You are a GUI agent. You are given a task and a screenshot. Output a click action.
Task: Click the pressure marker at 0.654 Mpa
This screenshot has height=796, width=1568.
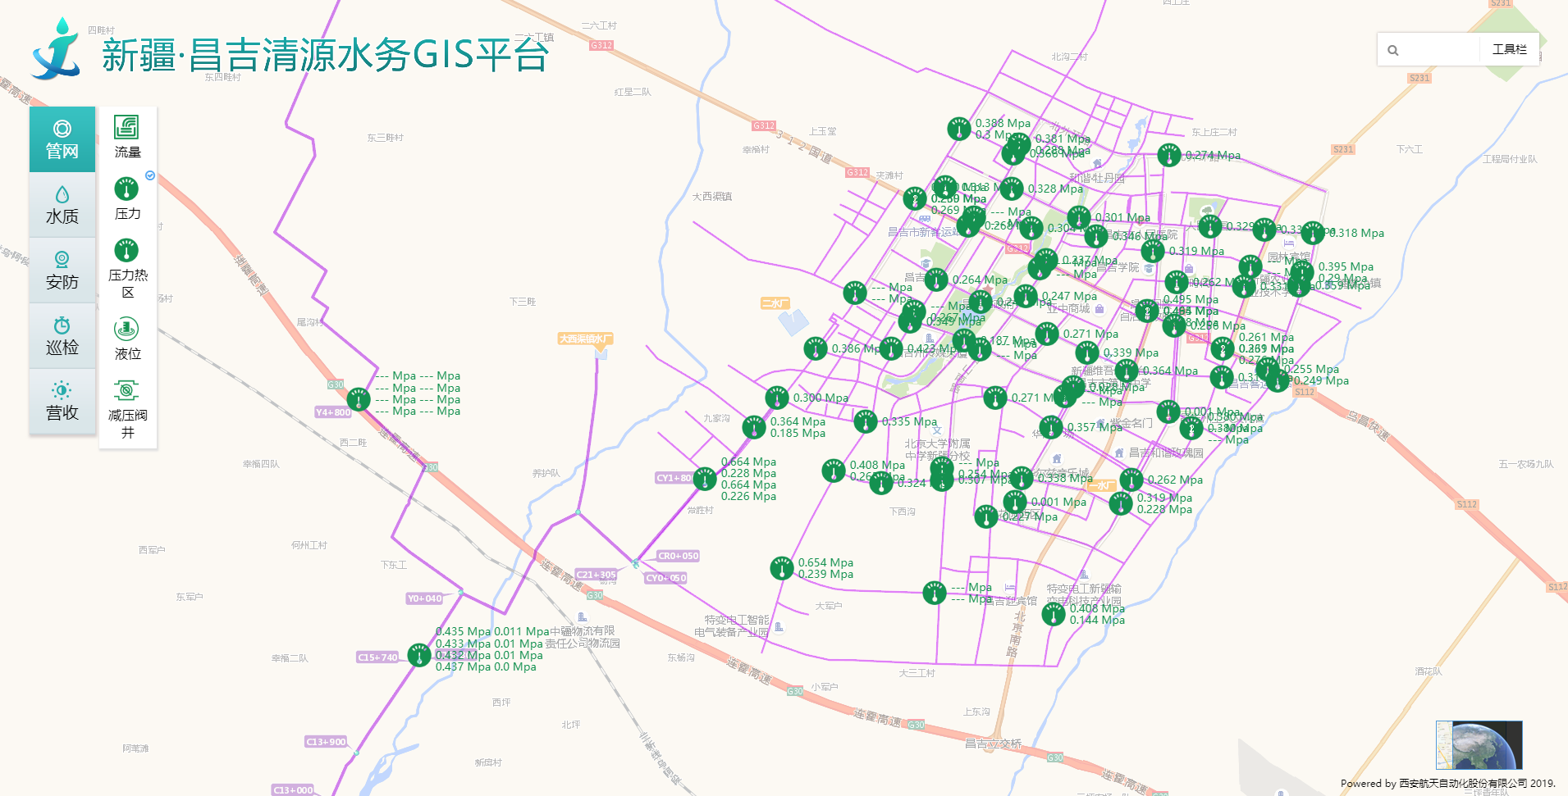coord(782,568)
